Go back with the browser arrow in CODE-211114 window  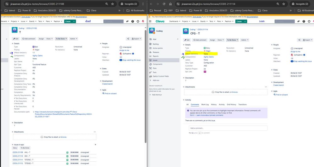[x=151, y=4]
